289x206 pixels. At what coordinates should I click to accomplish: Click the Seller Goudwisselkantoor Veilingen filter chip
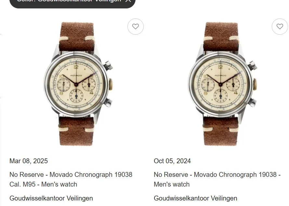pyautogui.click(x=72, y=2)
